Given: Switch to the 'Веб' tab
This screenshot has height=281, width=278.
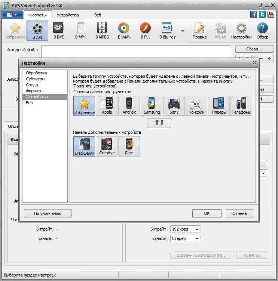Looking at the screenshot, I should point(98,15).
